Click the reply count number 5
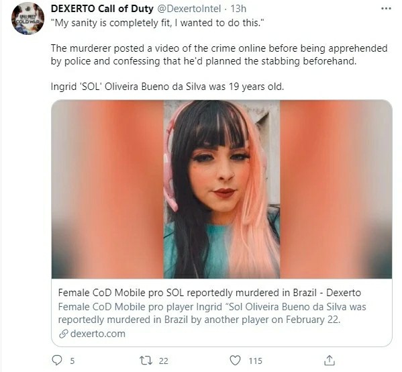The width and height of the screenshot is (402, 372). tap(72, 361)
